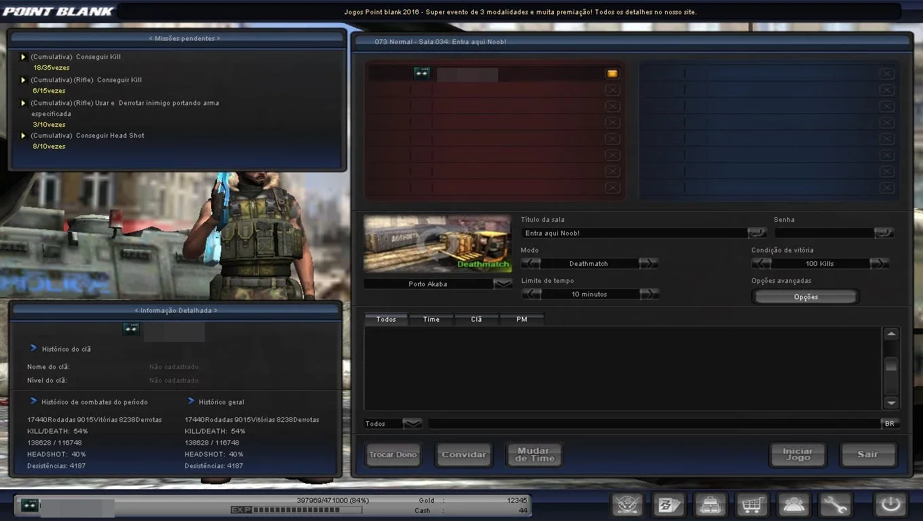This screenshot has width=923, height=521.
Task: Click the power exit icon
Action: tap(890, 505)
